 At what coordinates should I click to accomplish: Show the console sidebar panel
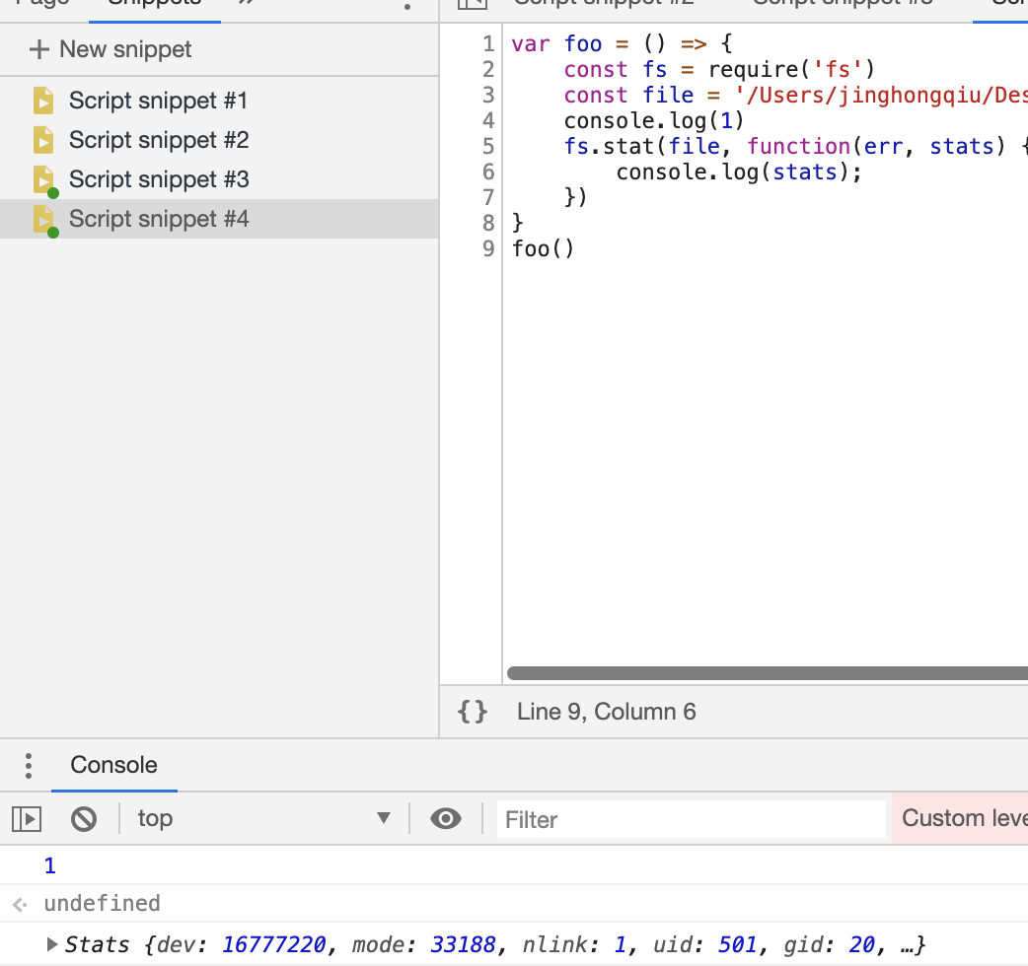point(27,819)
